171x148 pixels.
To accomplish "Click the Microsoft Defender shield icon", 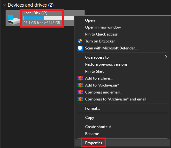I will pyautogui.click(x=80, y=48).
